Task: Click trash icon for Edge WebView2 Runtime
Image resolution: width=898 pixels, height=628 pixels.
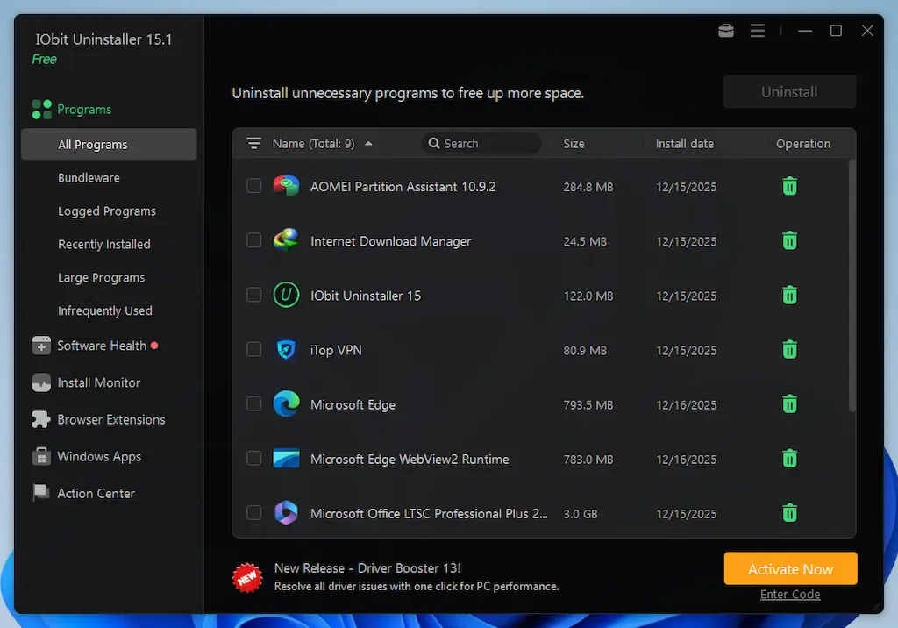Action: [x=790, y=459]
